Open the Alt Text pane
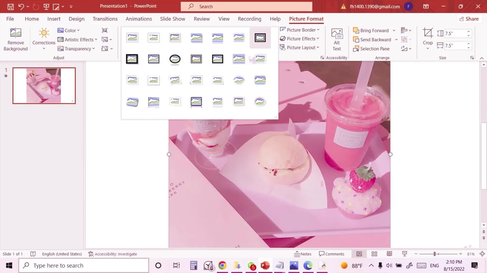The width and height of the screenshot is (487, 273). [x=337, y=39]
